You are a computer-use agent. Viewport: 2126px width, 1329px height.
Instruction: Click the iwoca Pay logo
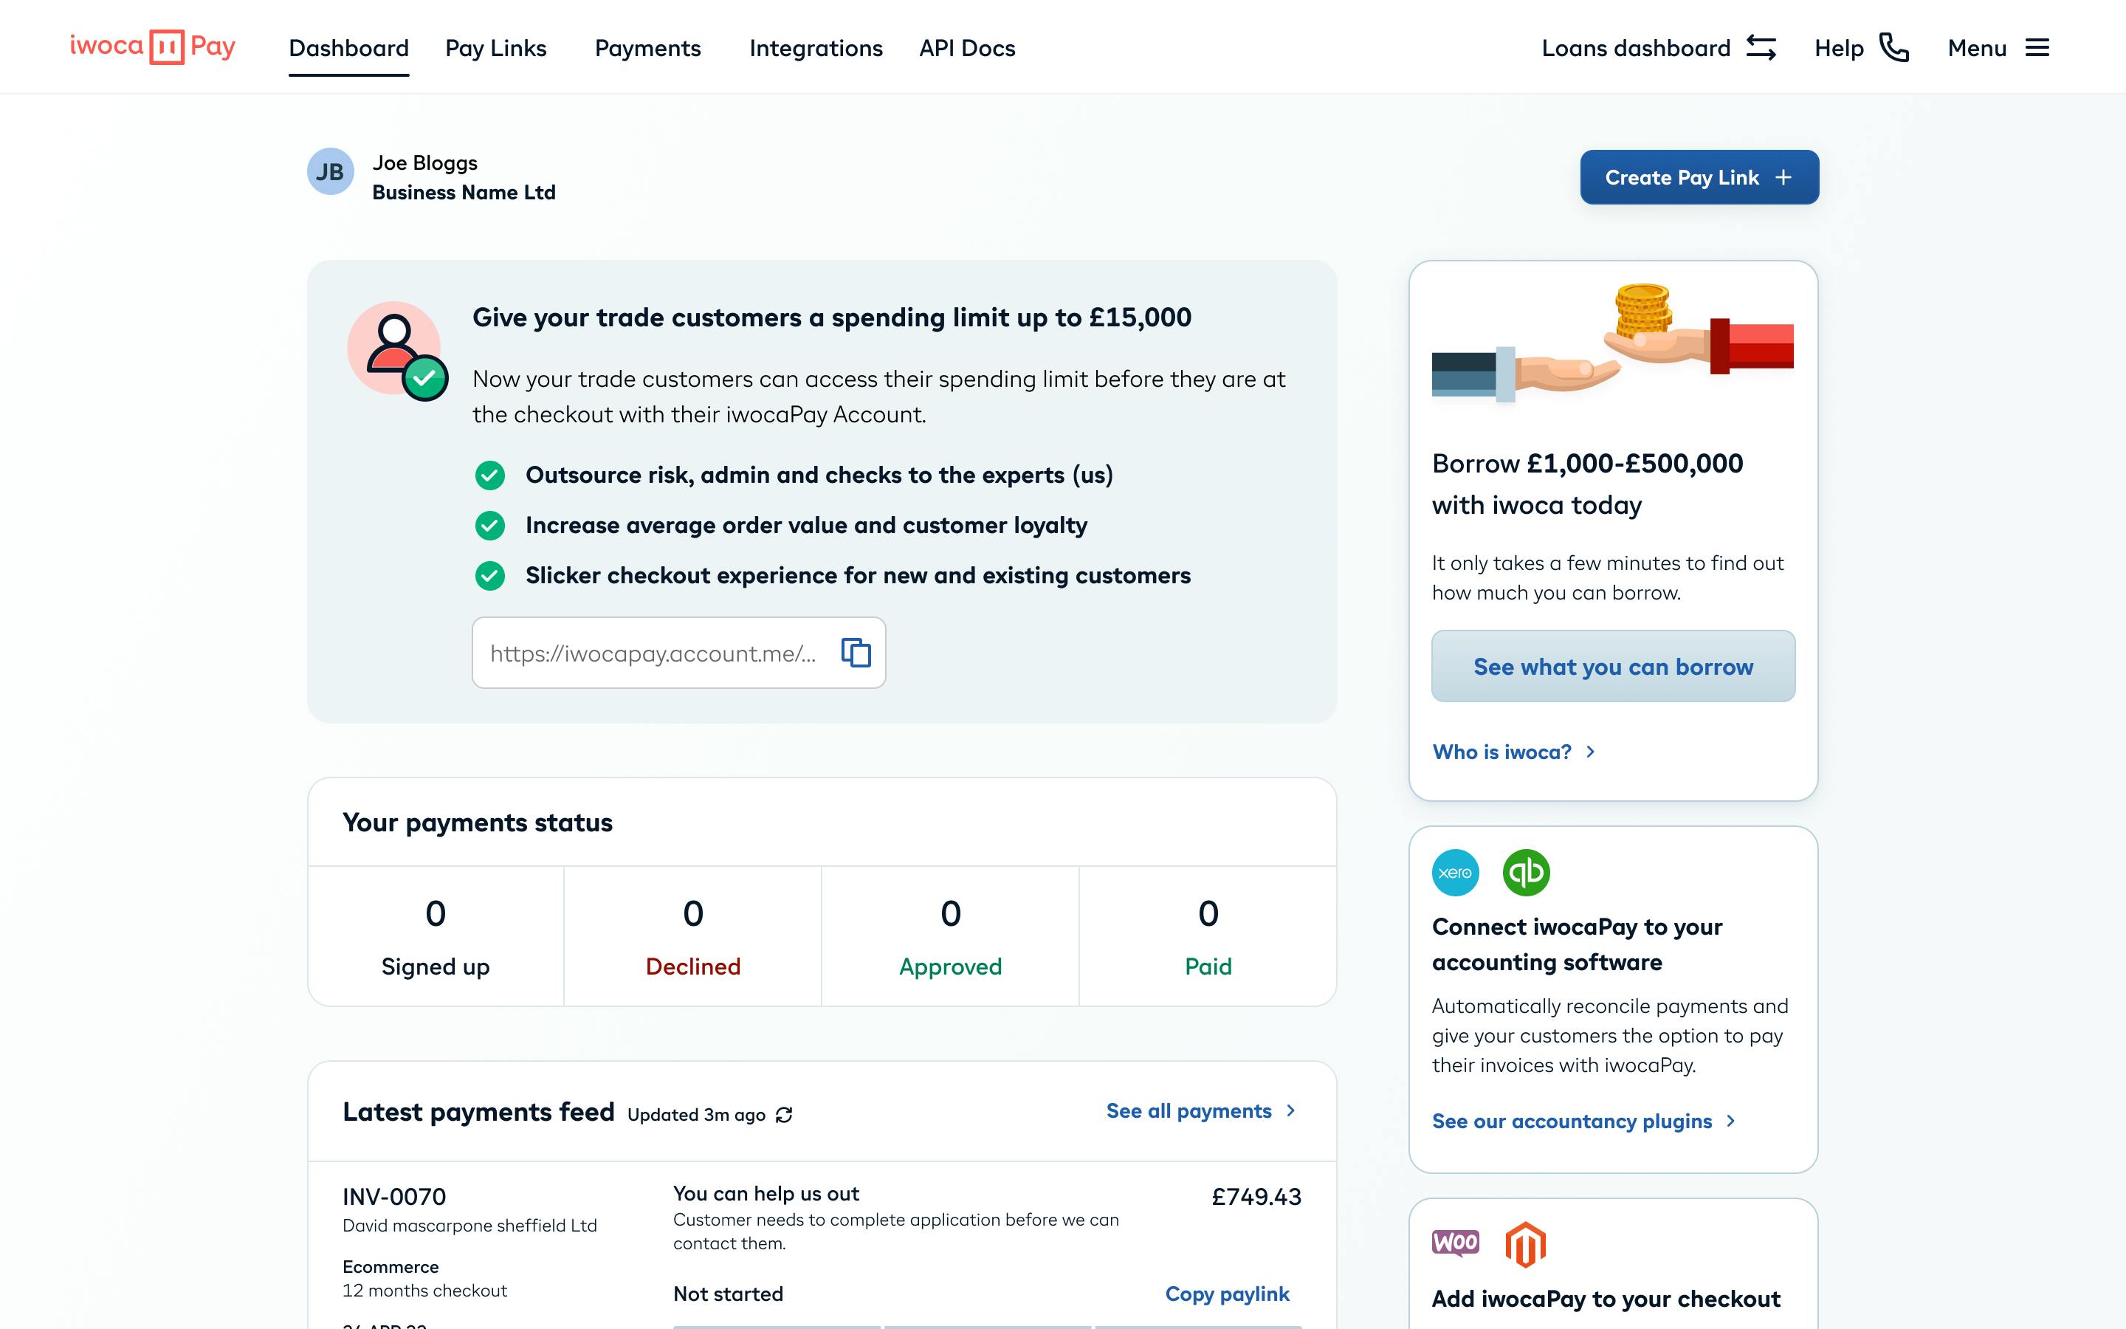[x=152, y=47]
